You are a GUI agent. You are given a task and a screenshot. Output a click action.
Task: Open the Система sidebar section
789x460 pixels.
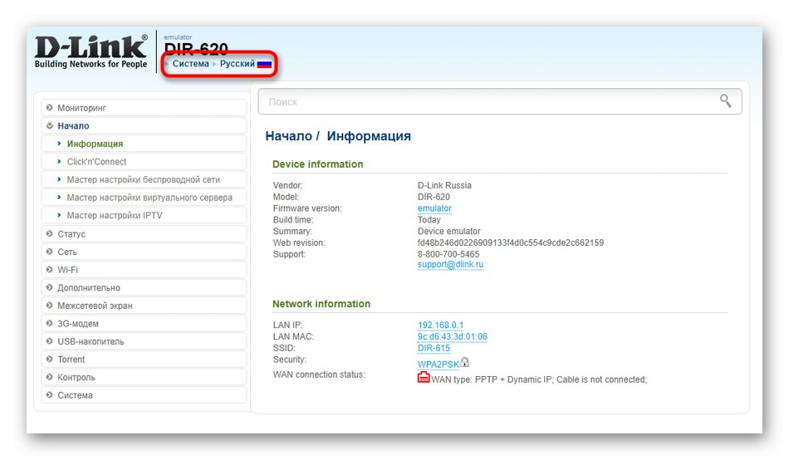pyautogui.click(x=144, y=395)
